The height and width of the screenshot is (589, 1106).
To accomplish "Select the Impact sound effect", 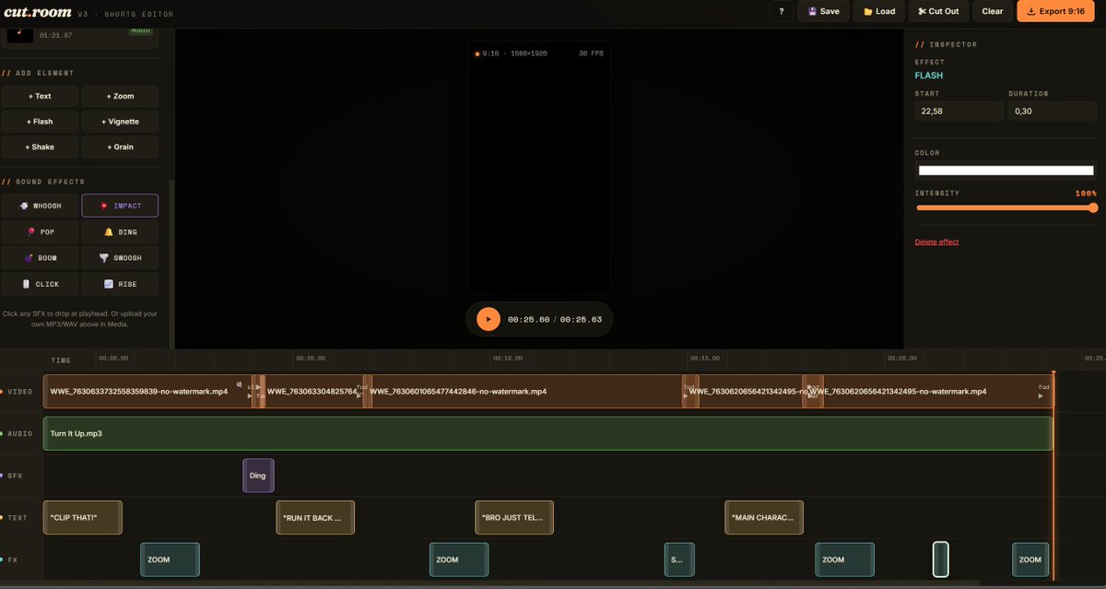I will click(120, 205).
